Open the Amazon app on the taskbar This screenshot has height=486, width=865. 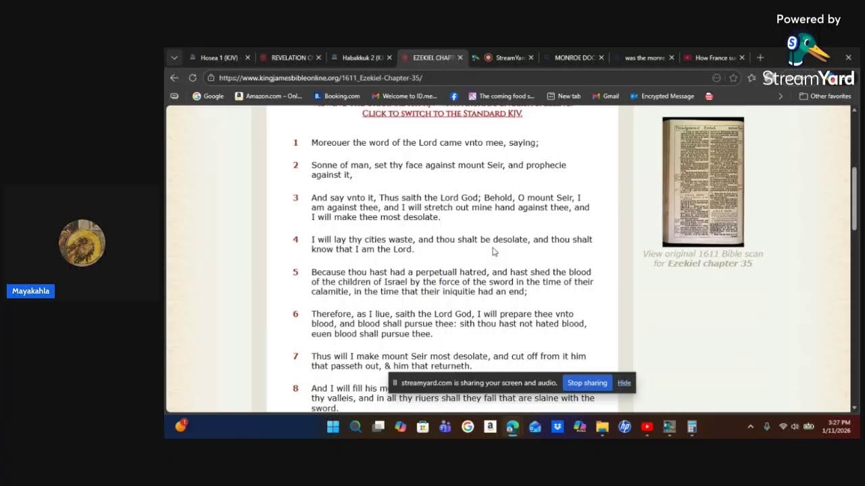coord(490,427)
